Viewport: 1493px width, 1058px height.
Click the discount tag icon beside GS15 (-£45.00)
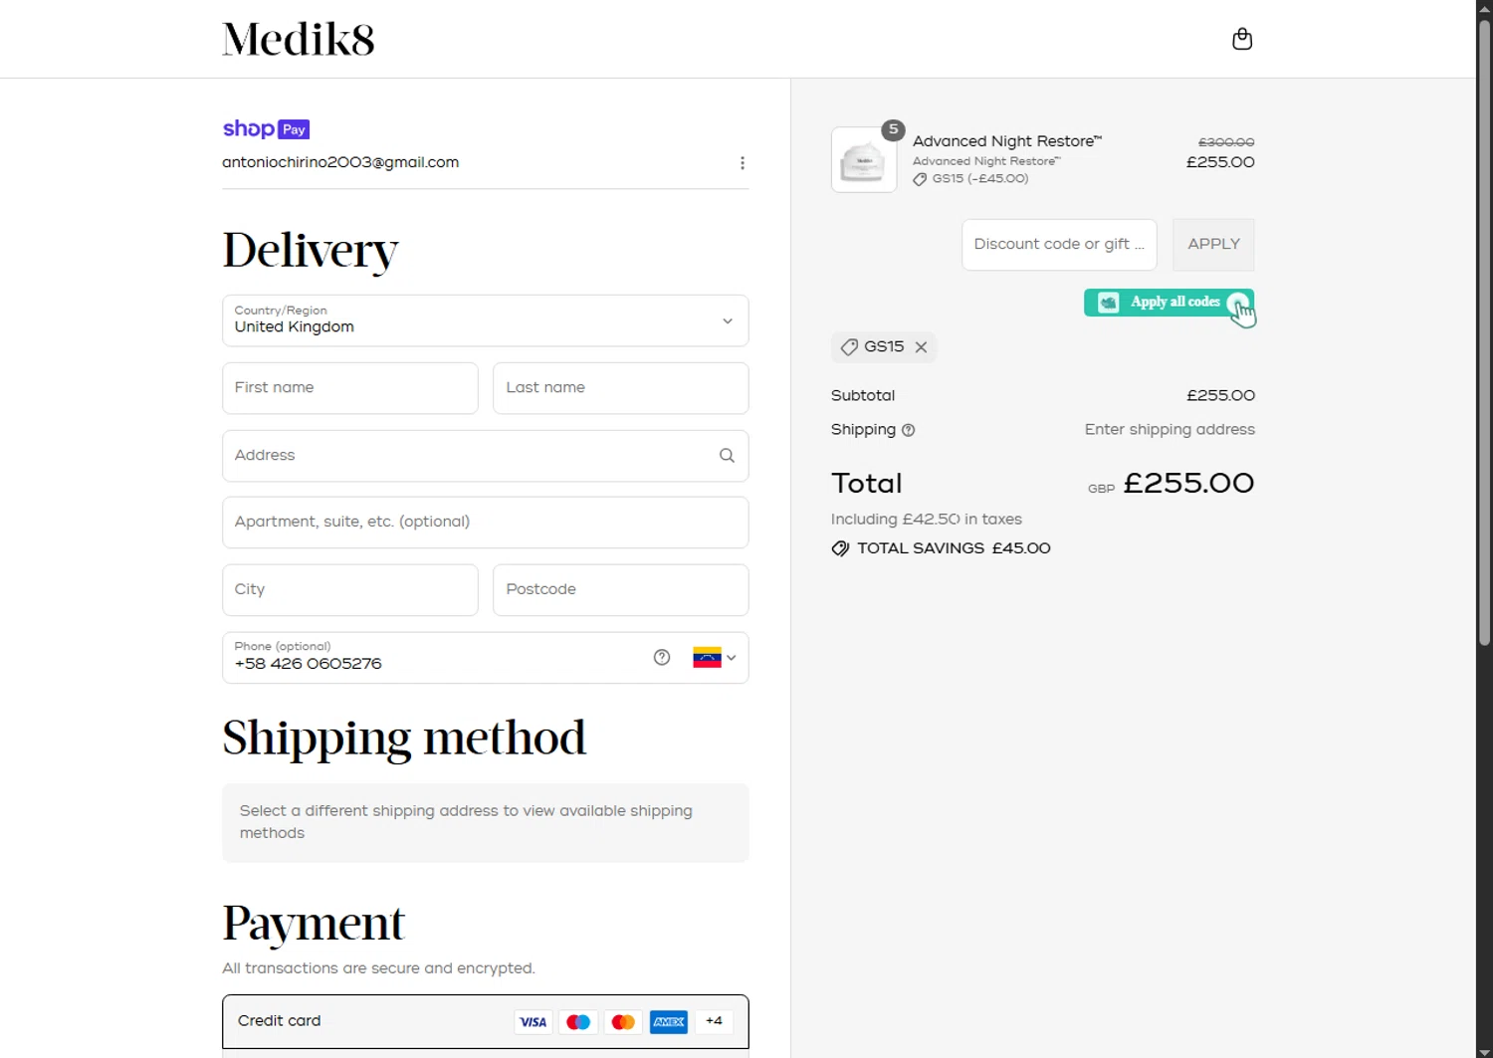tap(920, 179)
